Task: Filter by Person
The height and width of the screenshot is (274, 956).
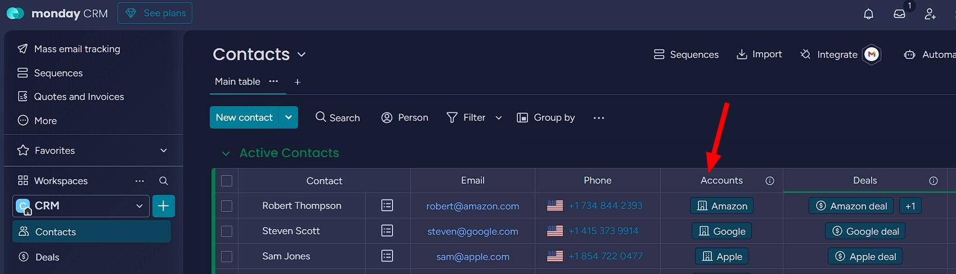Action: tap(405, 117)
